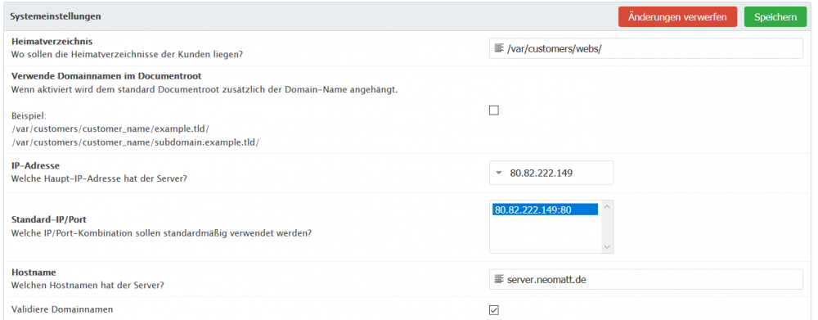Open the IP-Adresse dropdown
Viewport: 818px width, 320px height.
pos(551,173)
